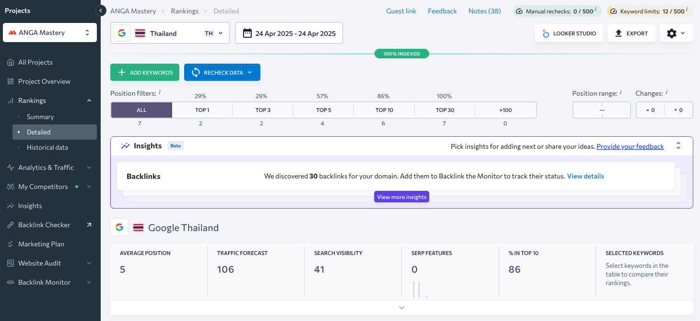Open the ANGA Mastery project switcher
This screenshot has height=321, width=700.
(x=50, y=33)
